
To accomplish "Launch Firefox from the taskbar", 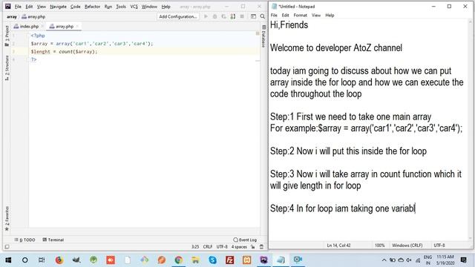I will tap(59, 260).
